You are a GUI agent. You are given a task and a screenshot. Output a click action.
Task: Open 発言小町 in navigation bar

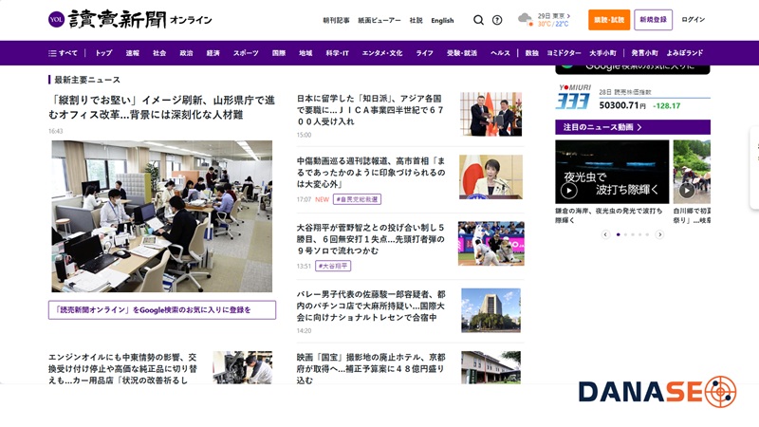(x=645, y=53)
